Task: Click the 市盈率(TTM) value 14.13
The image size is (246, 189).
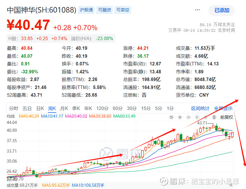Action: [x=213, y=64]
